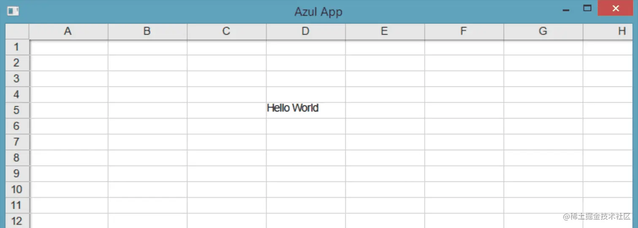
Task: Click the select-all corner box
Action: tap(17, 32)
